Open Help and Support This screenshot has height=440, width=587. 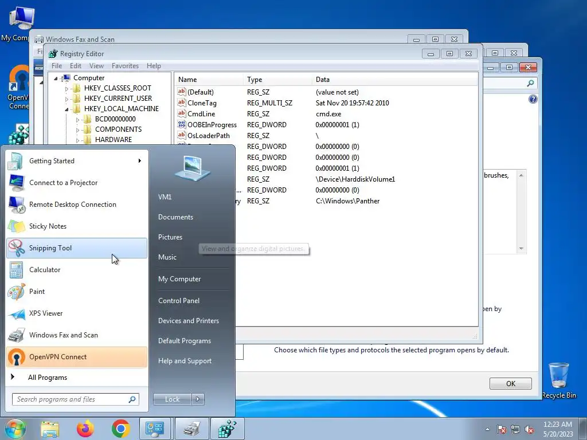tap(185, 361)
